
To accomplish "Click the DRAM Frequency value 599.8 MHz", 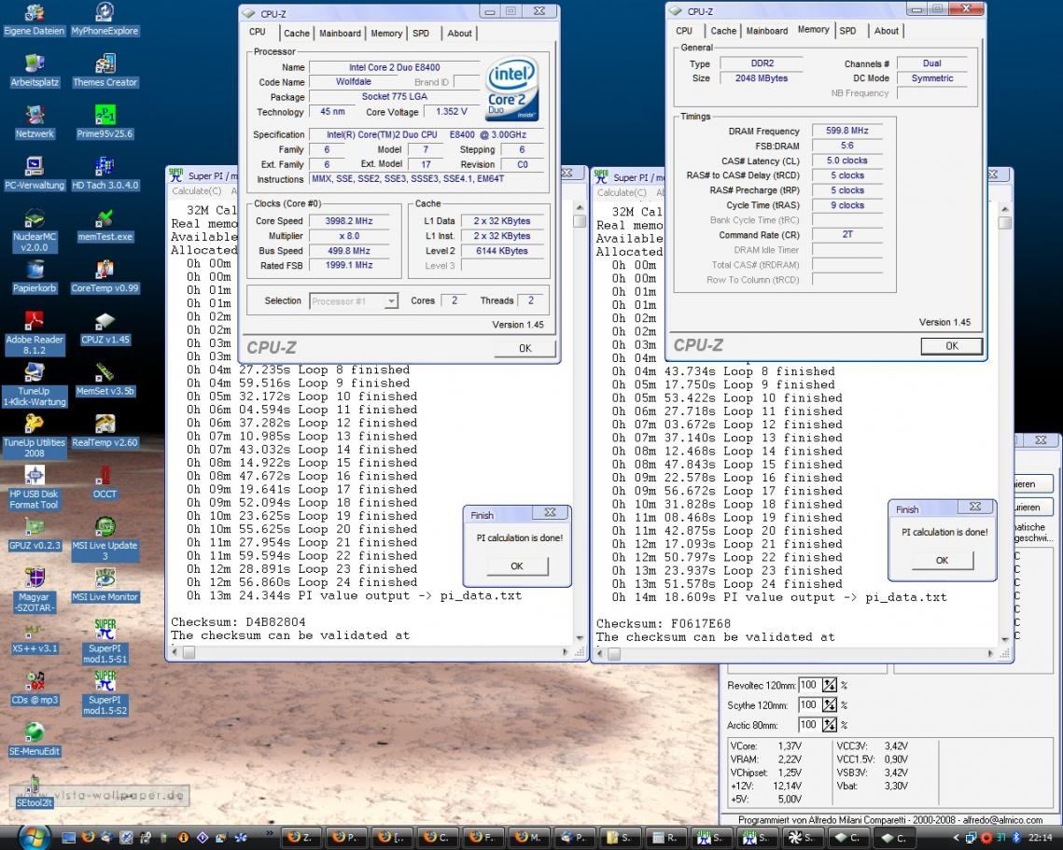I will (x=846, y=131).
